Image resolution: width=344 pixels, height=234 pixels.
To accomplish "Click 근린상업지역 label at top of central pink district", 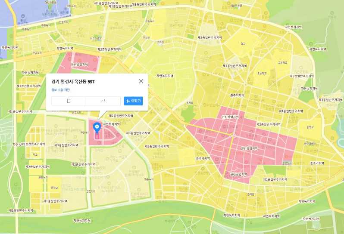I will [230, 116].
